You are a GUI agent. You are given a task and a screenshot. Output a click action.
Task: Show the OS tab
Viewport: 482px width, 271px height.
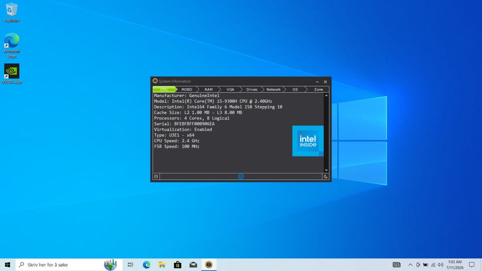[295, 89]
